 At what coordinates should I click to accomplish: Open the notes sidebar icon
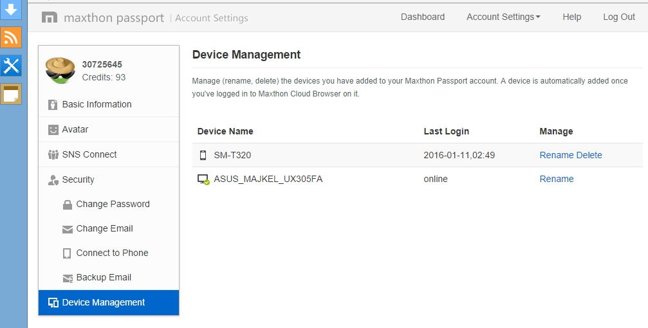click(x=12, y=93)
